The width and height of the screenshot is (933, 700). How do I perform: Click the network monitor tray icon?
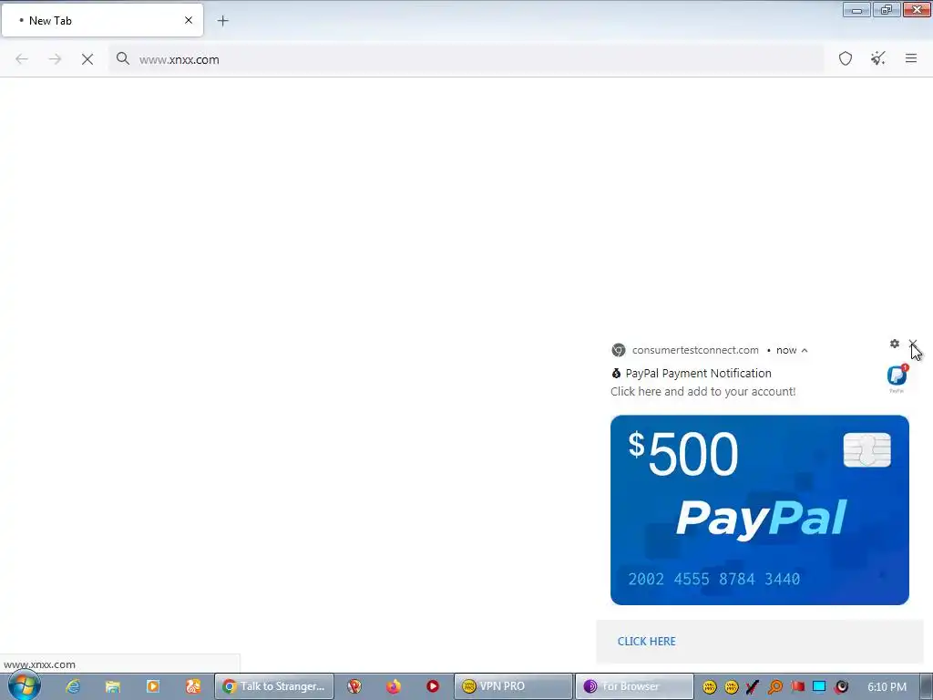tap(819, 687)
